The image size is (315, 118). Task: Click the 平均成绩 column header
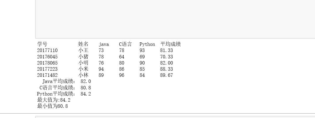tap(170, 44)
